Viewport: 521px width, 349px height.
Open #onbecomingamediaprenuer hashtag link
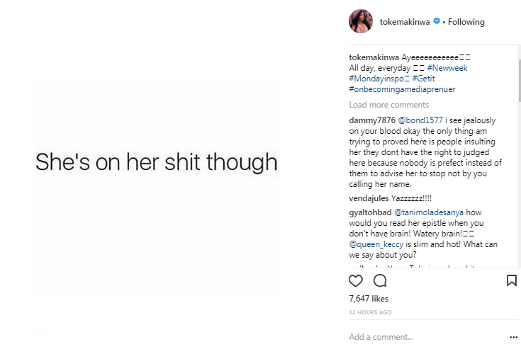click(402, 89)
